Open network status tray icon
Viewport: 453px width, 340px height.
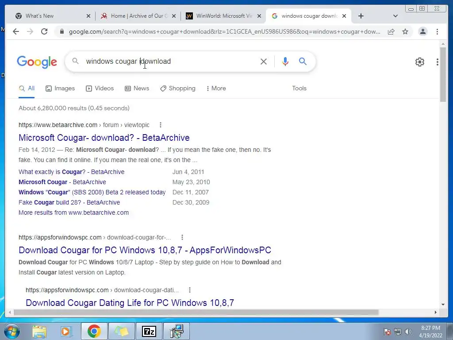click(398, 332)
